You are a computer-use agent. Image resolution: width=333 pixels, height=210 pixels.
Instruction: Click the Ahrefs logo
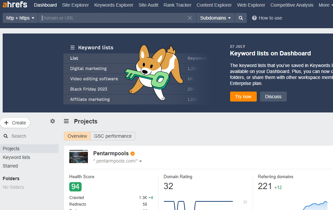[x=15, y=4]
